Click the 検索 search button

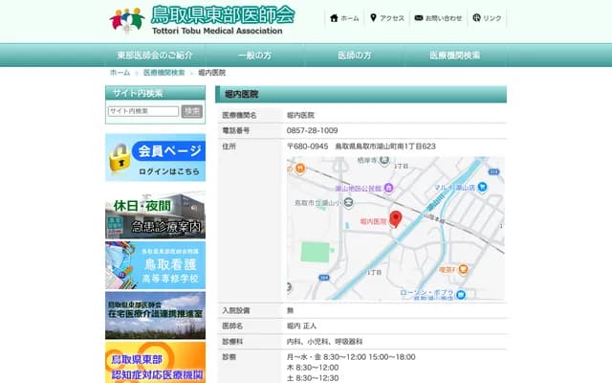tap(192, 111)
